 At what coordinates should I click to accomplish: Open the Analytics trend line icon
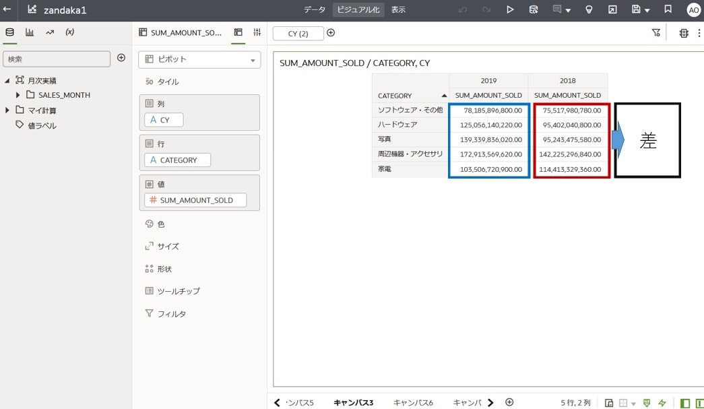50,32
